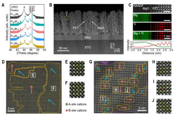Click the large red up arrow in panel D center
The height and width of the screenshot is (115, 176).
click(x=32, y=89)
